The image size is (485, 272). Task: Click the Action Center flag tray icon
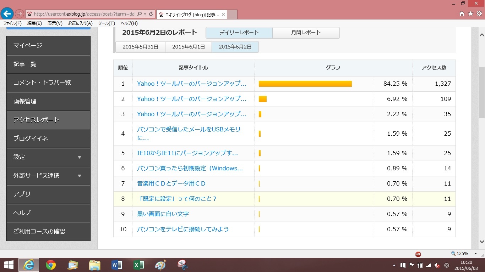(412, 265)
